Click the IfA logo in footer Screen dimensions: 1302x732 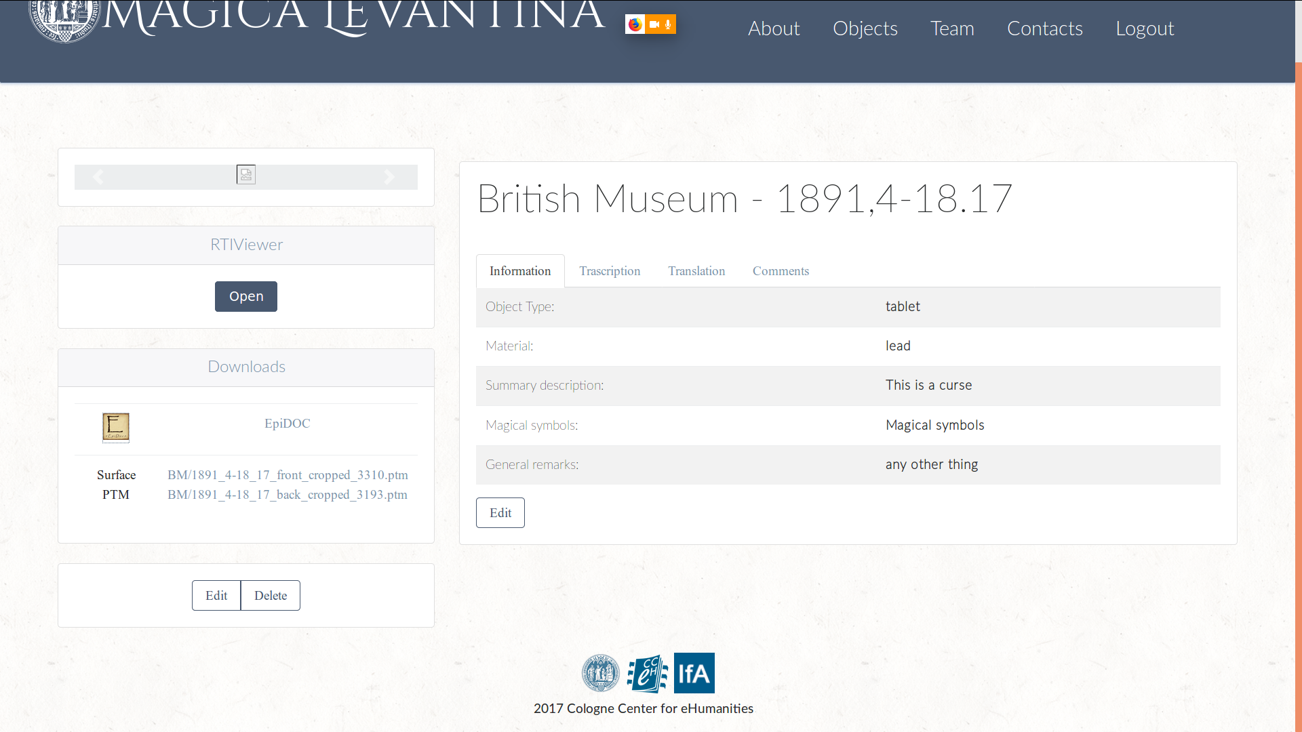tap(694, 673)
